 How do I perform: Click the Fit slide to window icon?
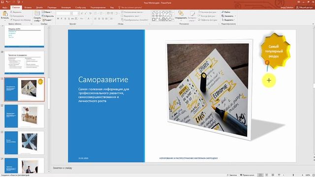(313, 175)
